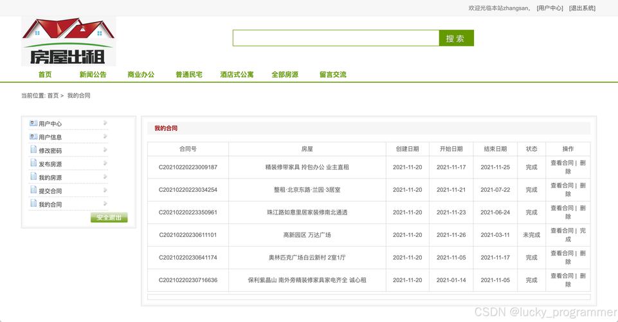Viewport: 618px width, 322px height.
Task: Go to the 酒店式公寓 navigation tab
Action: coord(237,75)
